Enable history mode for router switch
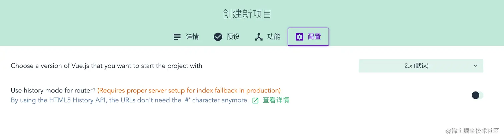 coord(477,95)
